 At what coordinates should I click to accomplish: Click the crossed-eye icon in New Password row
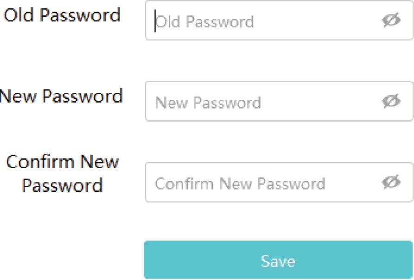[391, 102]
